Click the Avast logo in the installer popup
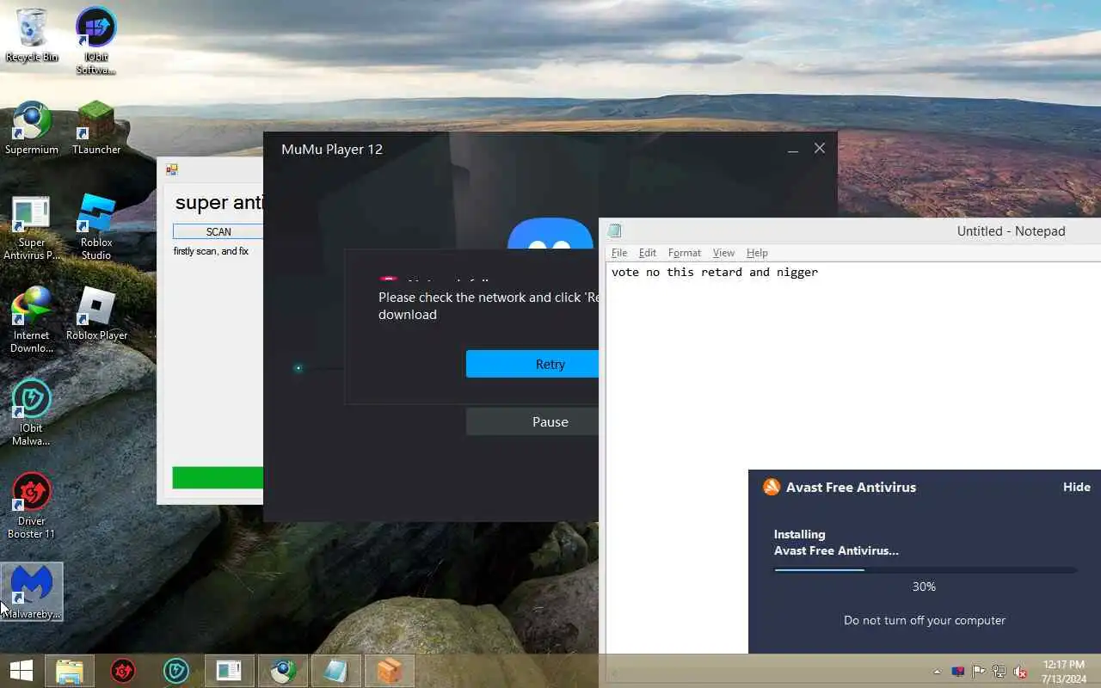This screenshot has height=688, width=1101. coord(772,487)
